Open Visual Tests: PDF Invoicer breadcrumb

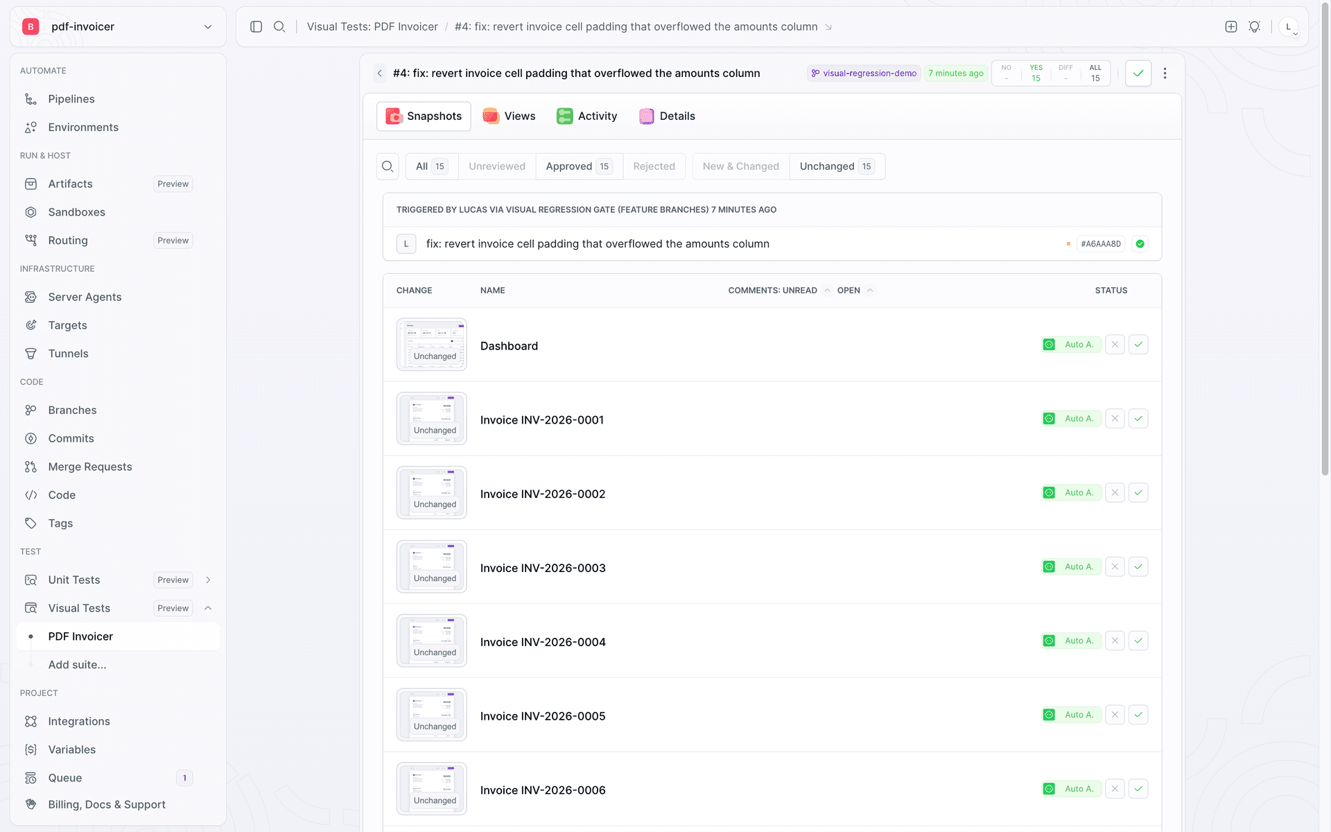[372, 26]
